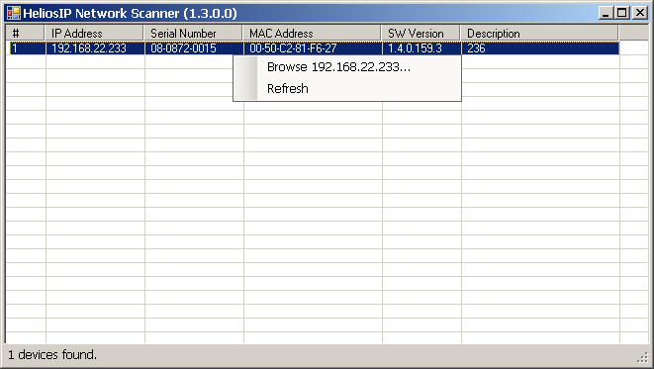Sort by SW Version column header
This screenshot has height=369, width=654.
(x=420, y=33)
